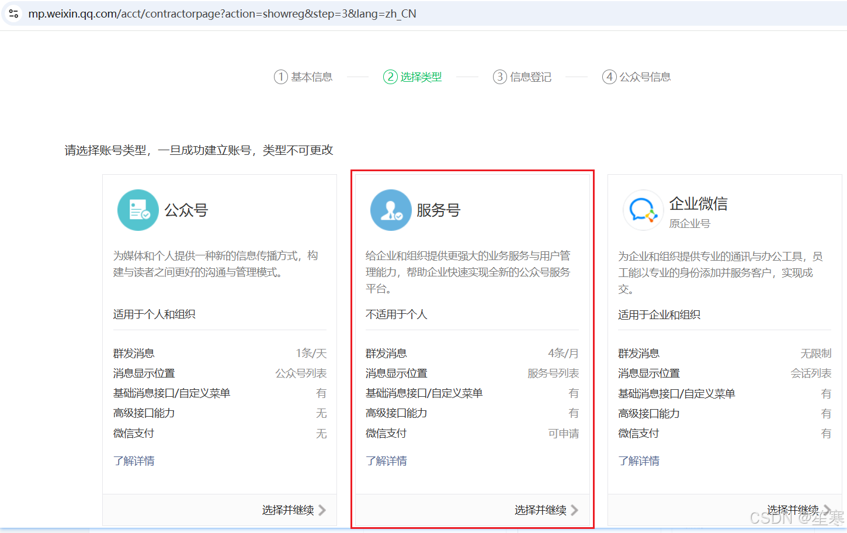Click 适用于个人和组织 text

pyautogui.click(x=154, y=314)
